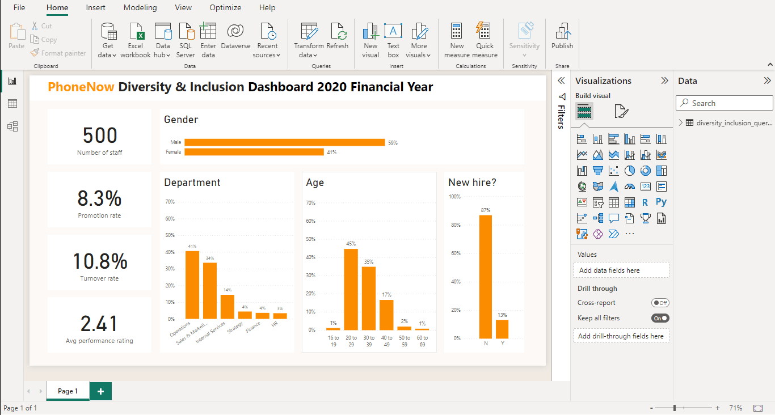The image size is (775, 415).
Task: Switch to Model view in left sidebar
Action: point(12,126)
